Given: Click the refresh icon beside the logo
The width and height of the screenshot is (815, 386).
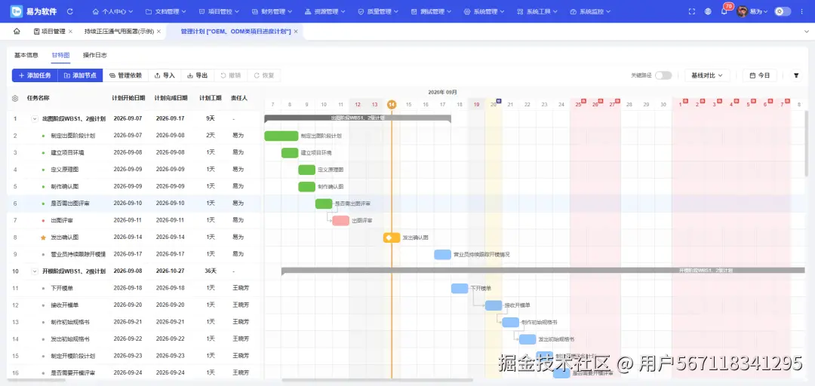Looking at the screenshot, I should tap(69, 11).
